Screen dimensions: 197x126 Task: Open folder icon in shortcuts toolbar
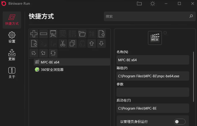(82, 34)
